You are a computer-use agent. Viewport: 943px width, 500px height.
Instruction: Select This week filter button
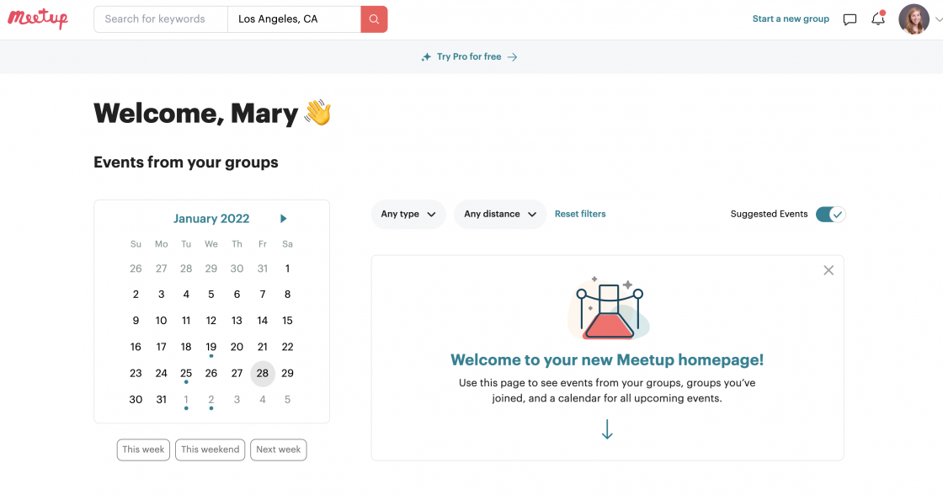click(144, 449)
